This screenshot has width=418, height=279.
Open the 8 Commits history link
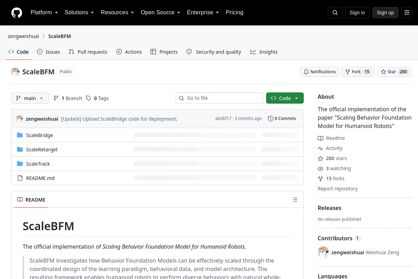[282, 119]
